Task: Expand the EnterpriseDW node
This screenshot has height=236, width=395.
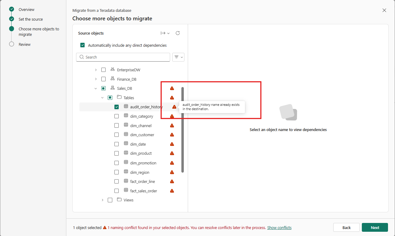Action: 96,70
